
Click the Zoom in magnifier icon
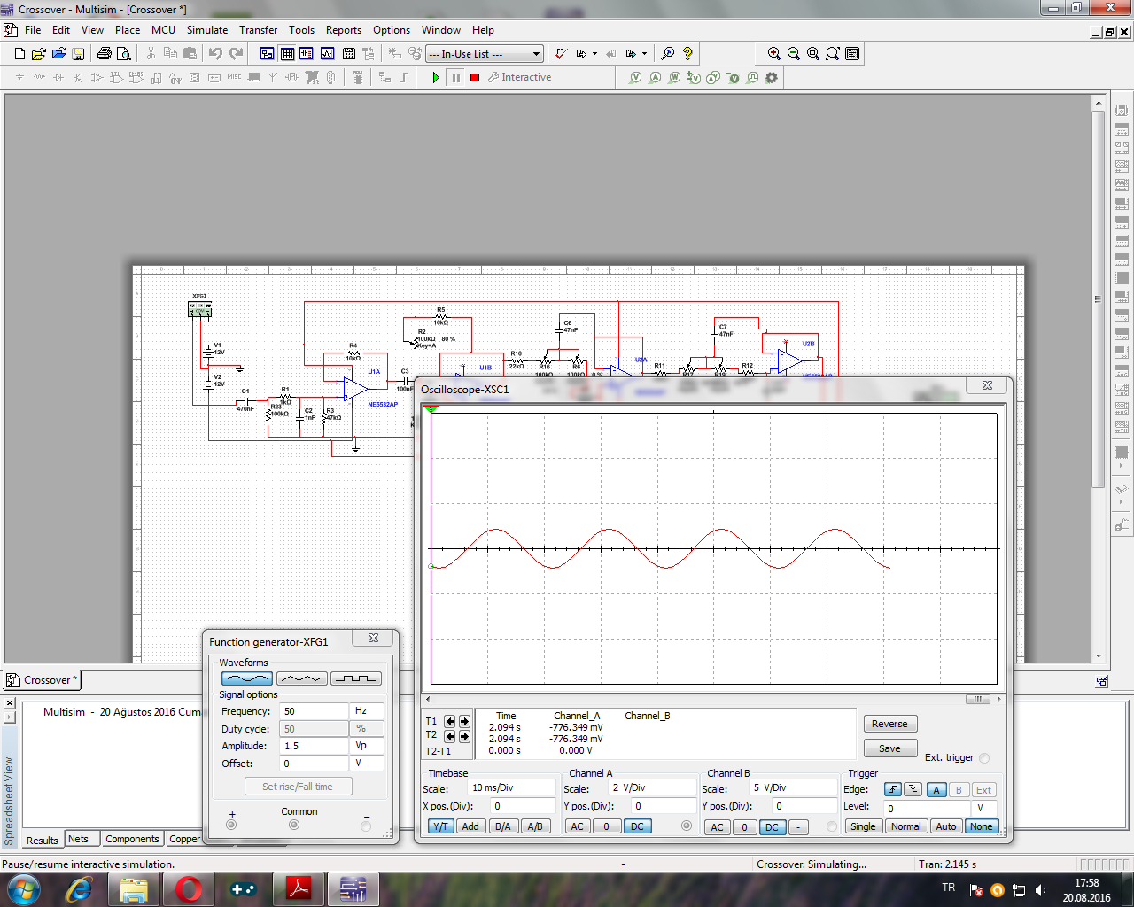[773, 54]
